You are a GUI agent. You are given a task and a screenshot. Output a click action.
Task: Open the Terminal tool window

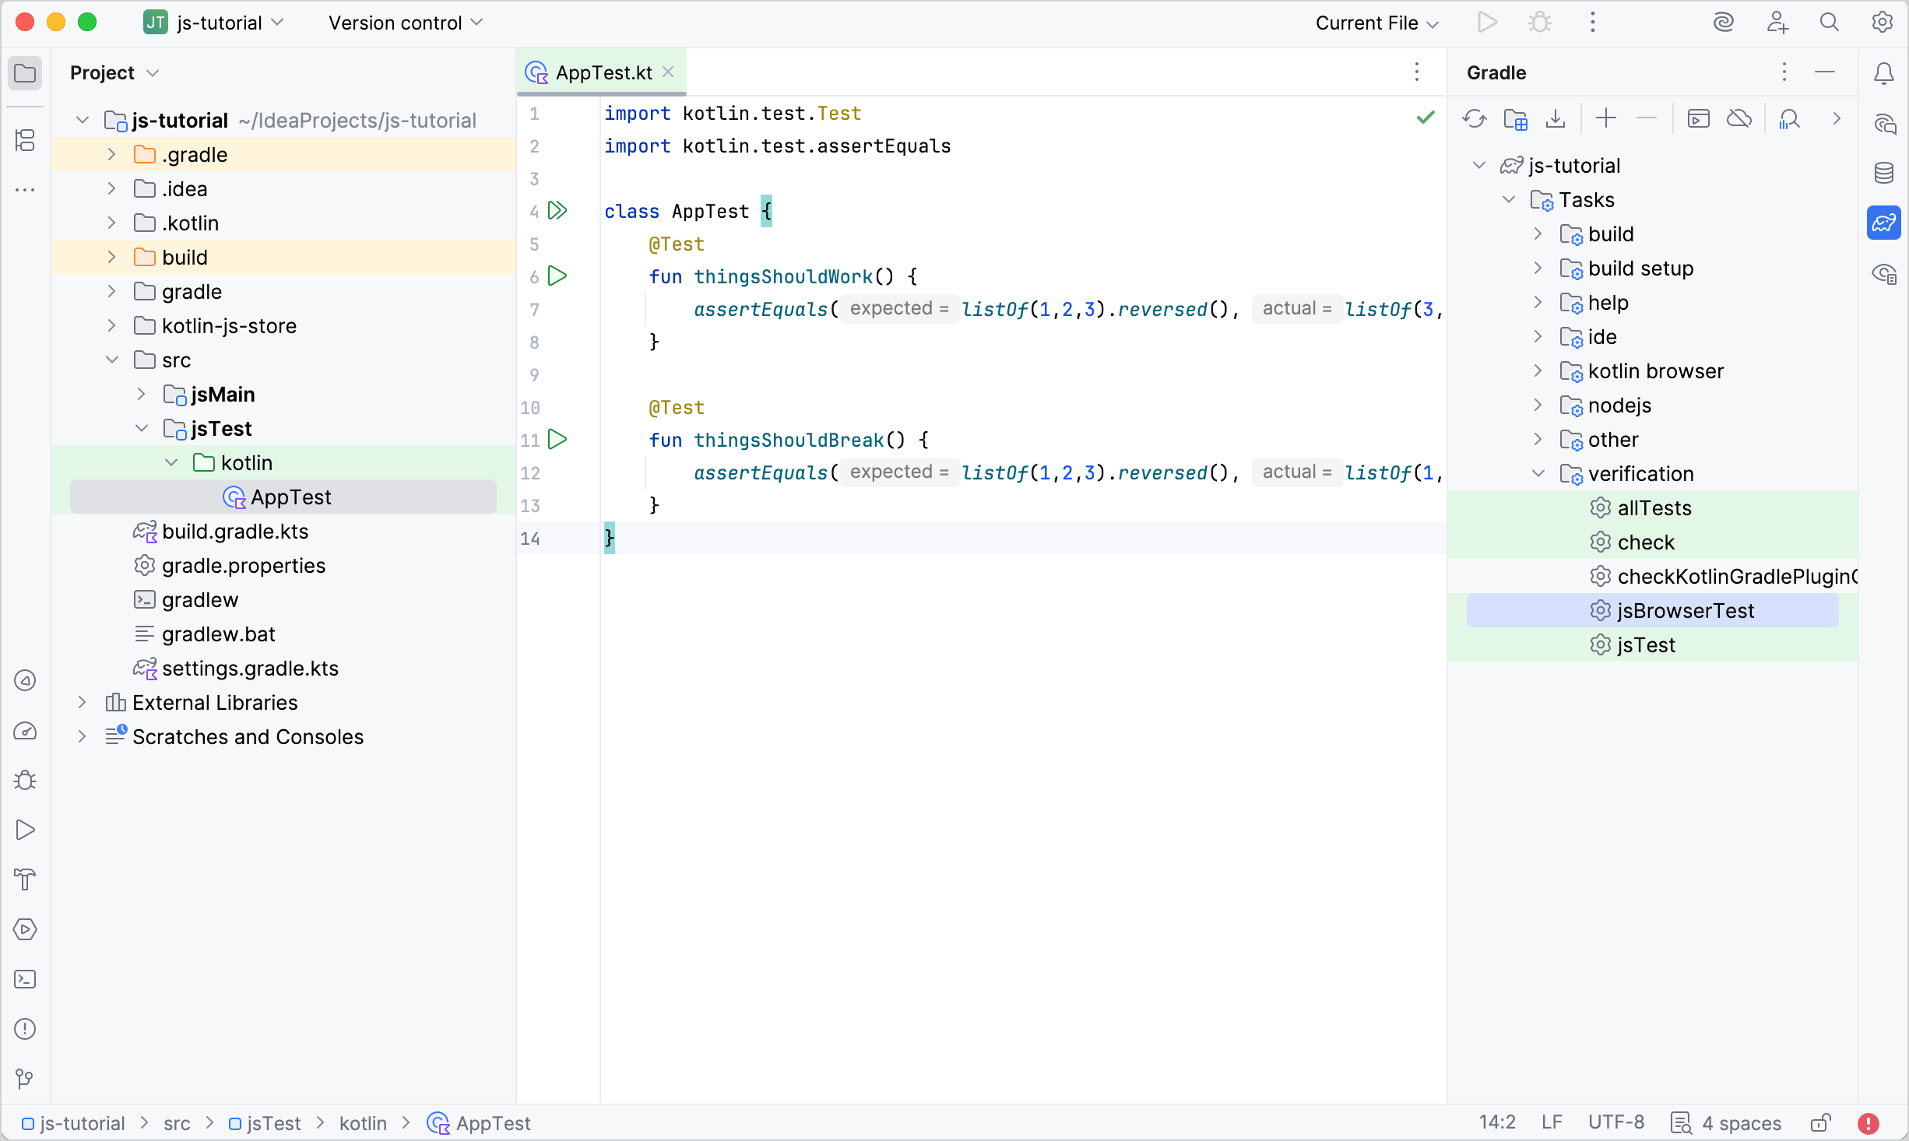click(x=24, y=979)
